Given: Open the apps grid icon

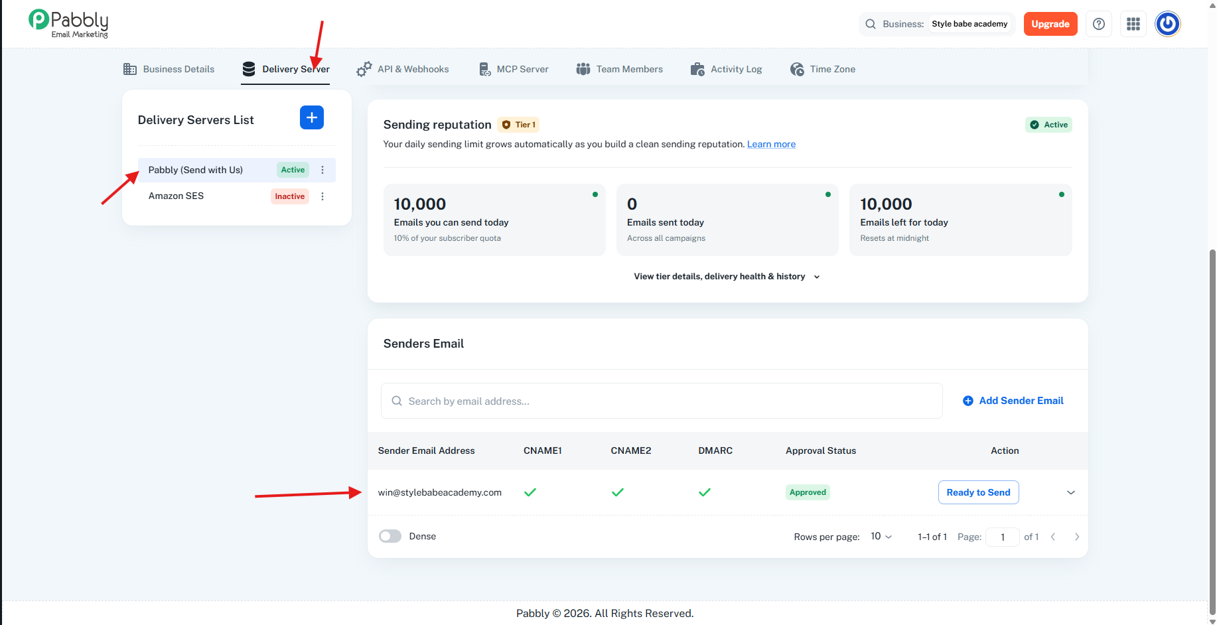Looking at the screenshot, I should pos(1133,24).
